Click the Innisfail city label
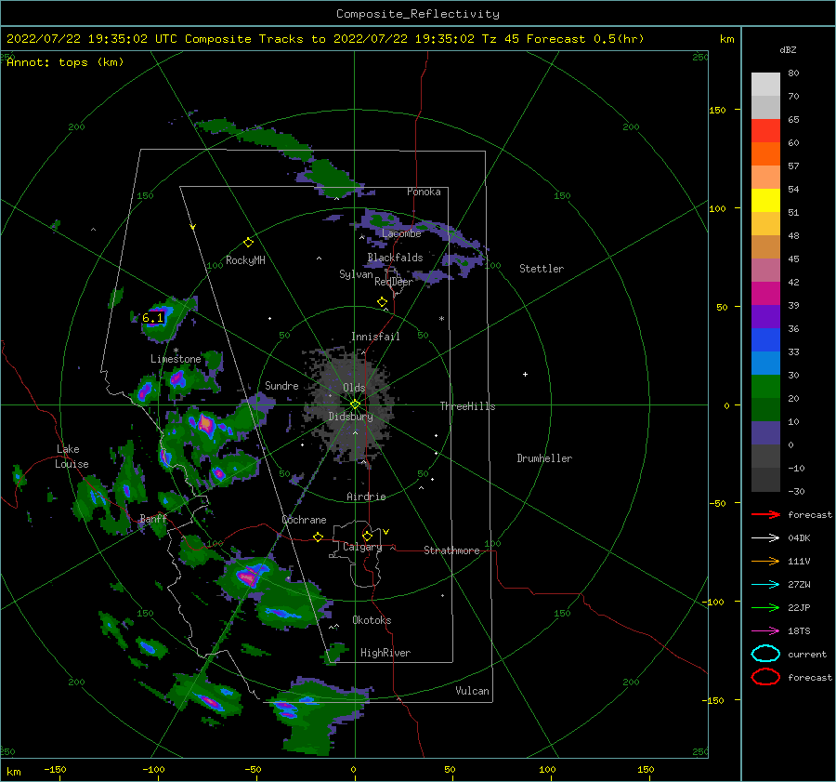 point(375,337)
